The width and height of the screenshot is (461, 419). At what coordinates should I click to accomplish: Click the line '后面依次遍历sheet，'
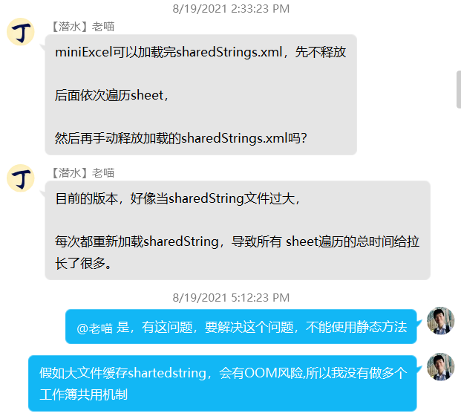tap(111, 95)
